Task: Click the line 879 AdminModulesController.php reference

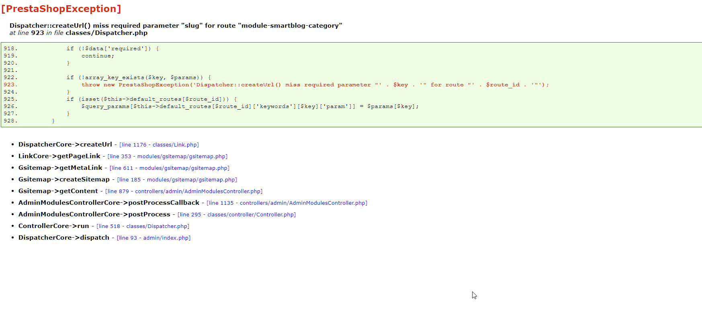Action: click(184, 191)
